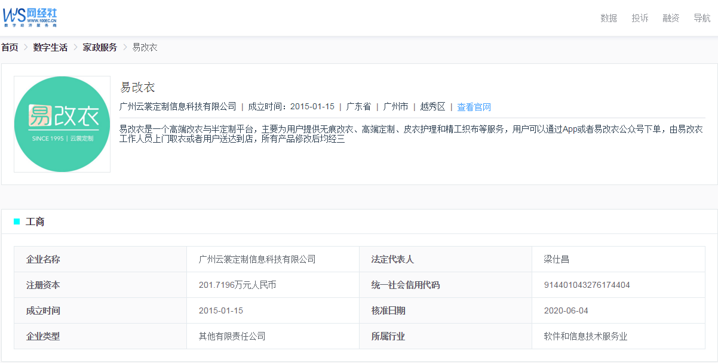Open the 数据 menu in top navigation

pyautogui.click(x=609, y=18)
